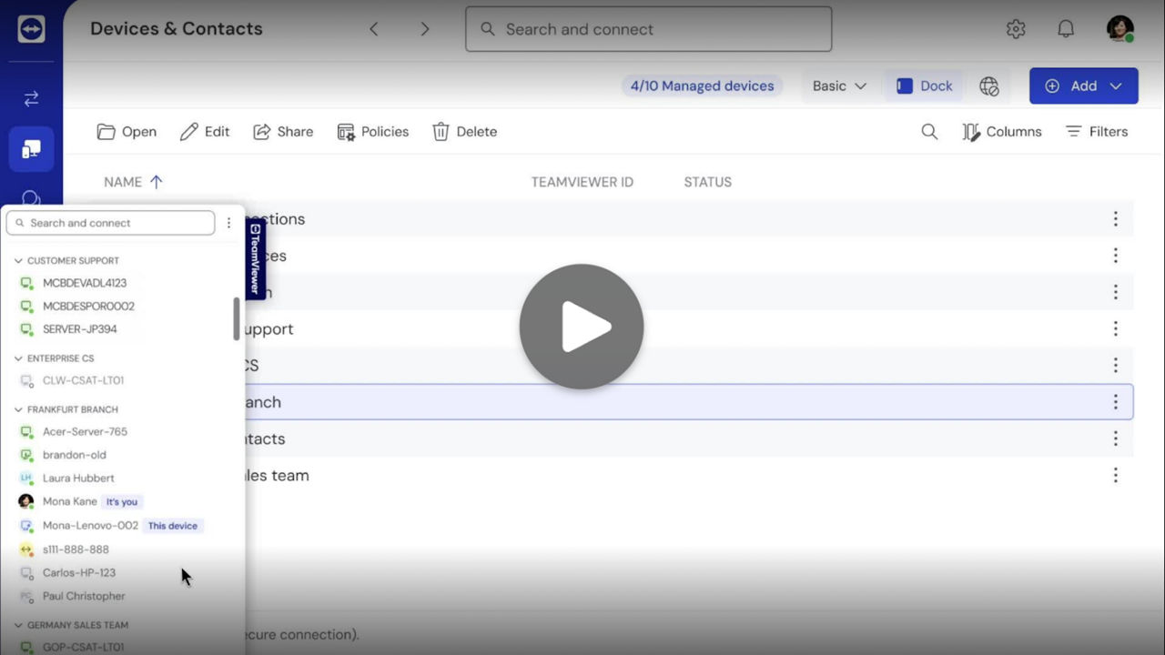Toggle the Dock button
The height and width of the screenshot is (655, 1165).
924,86
